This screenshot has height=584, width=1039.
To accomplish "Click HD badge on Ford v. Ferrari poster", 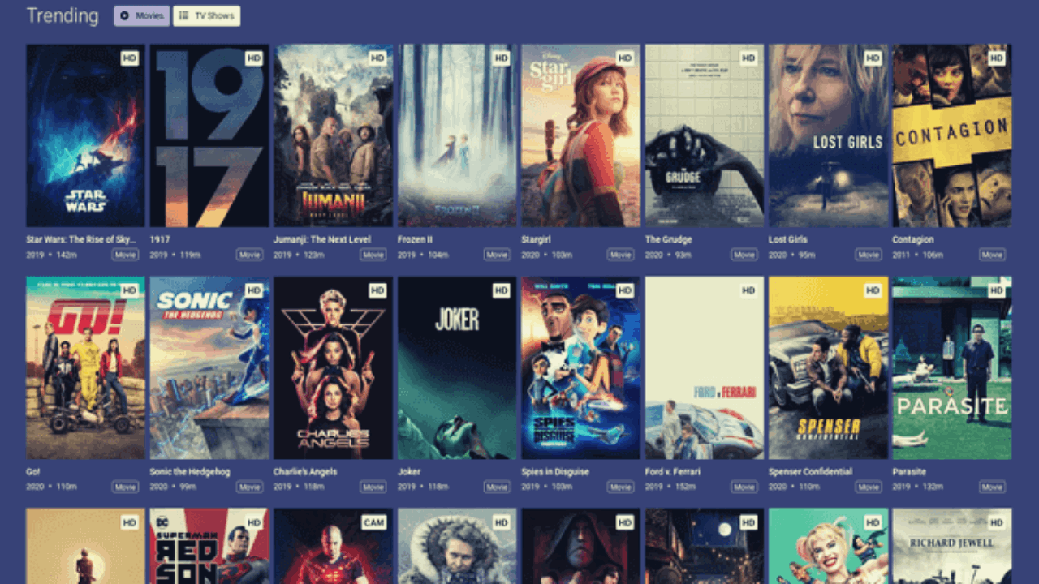I will coord(748,290).
